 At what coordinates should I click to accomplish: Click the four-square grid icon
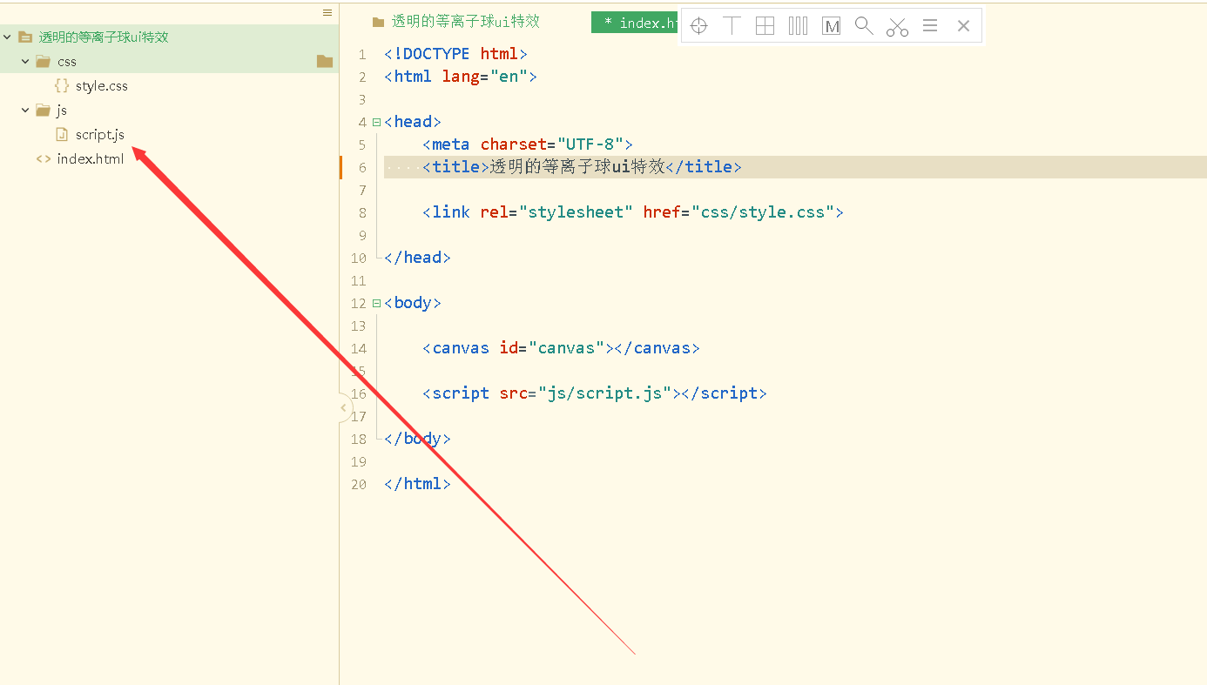tap(765, 26)
